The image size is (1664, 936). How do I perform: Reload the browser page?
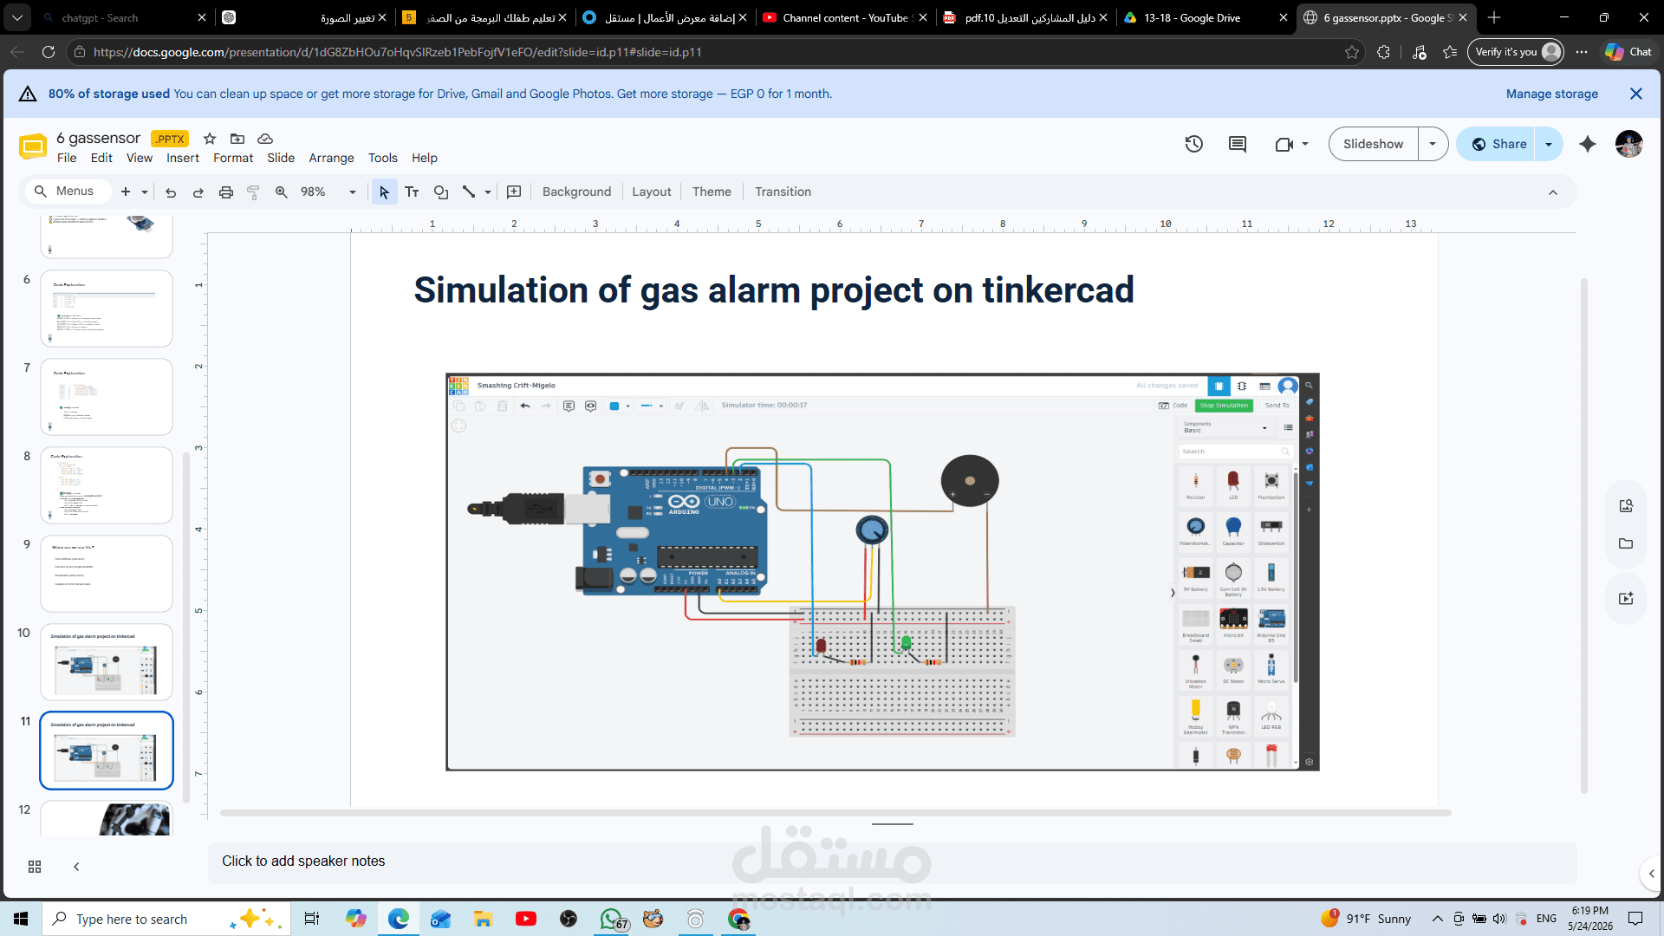pos(49,52)
